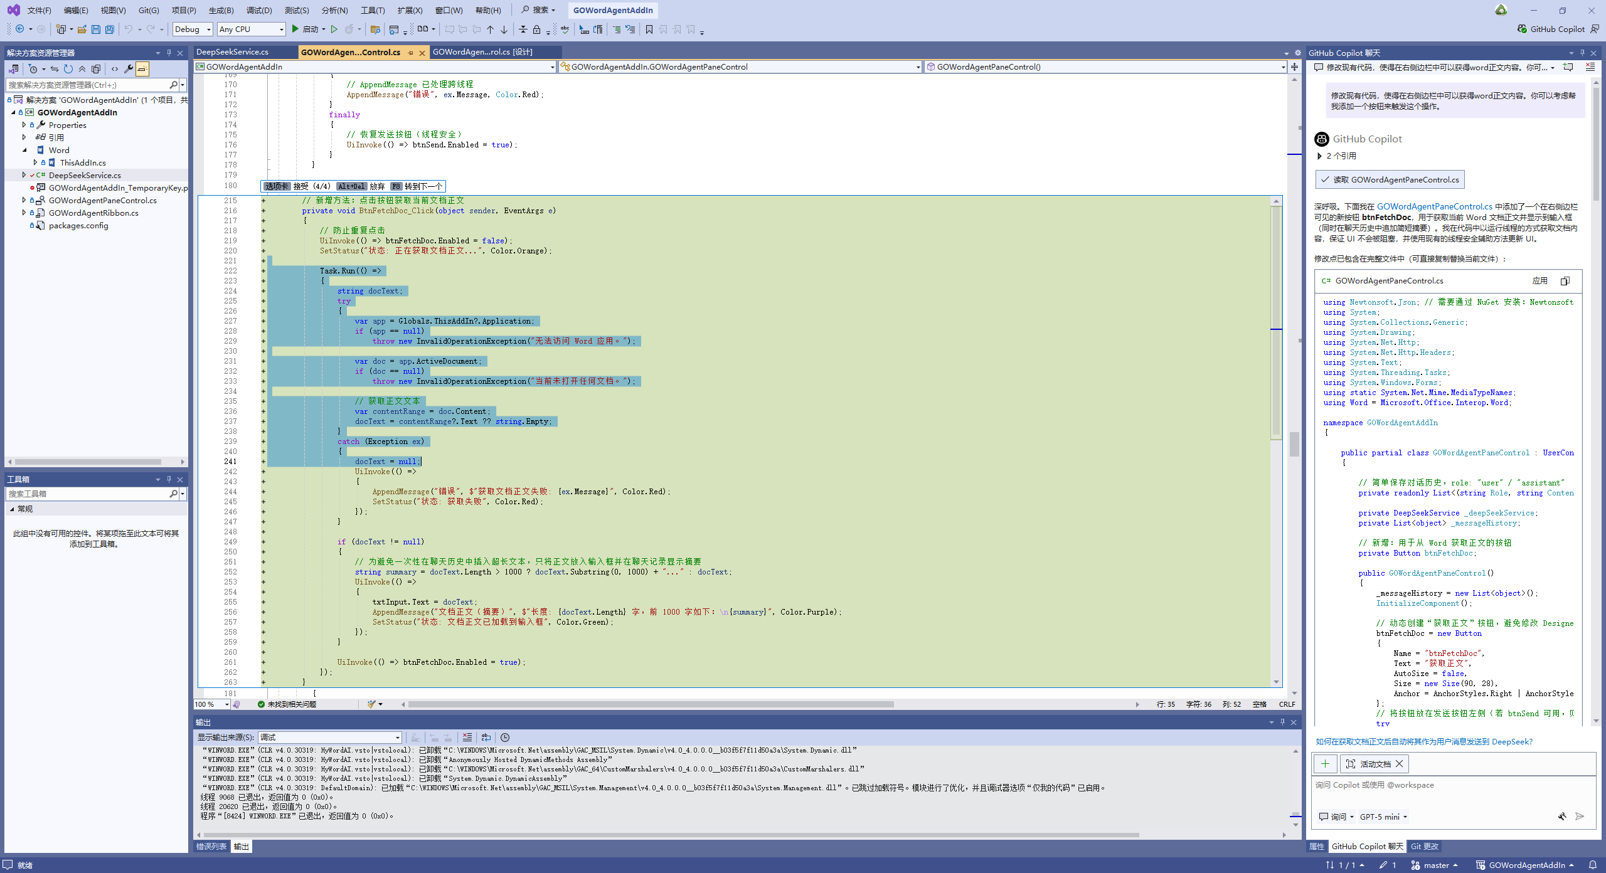Click the collapse all icon in Solution Explorer
The height and width of the screenshot is (873, 1606).
(82, 69)
